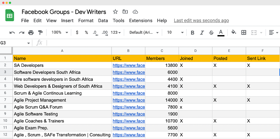Image resolution: width=280 pixels, height=139 pixels.
Task: Toggle strikethrough formatting
Action: (x=211, y=33)
